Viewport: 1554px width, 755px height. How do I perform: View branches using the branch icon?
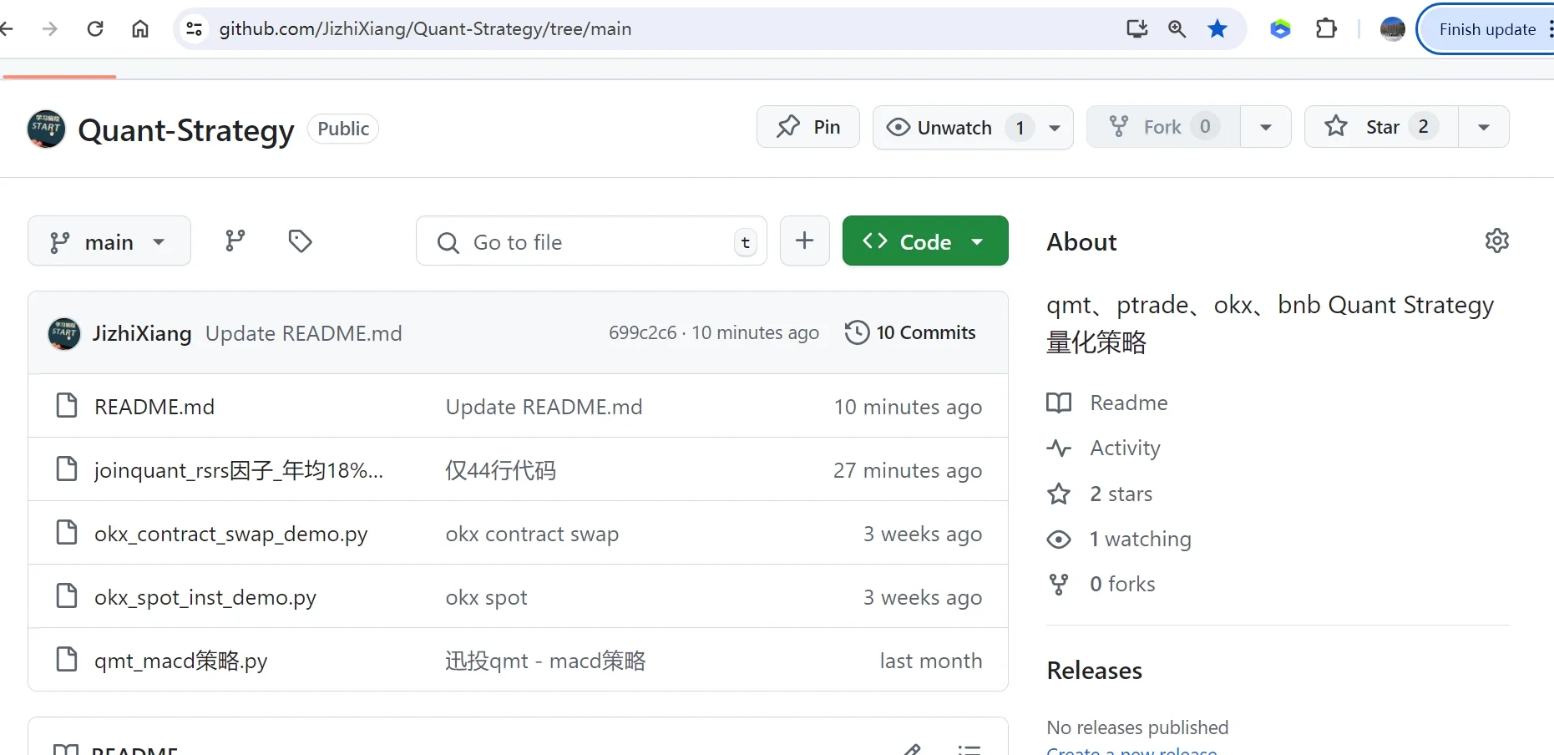click(x=235, y=241)
